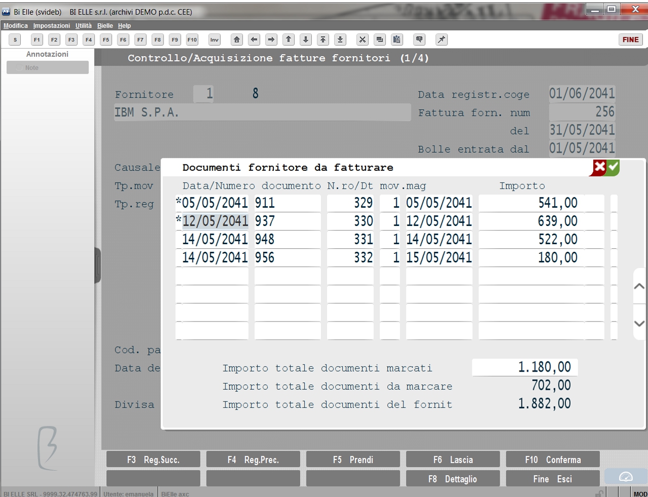The width and height of the screenshot is (648, 497).
Task: Click the help speech-bubble toolbar icon
Action: click(419, 39)
